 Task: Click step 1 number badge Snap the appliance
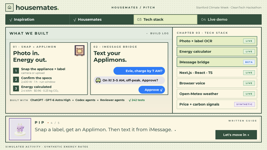pos(16,71)
